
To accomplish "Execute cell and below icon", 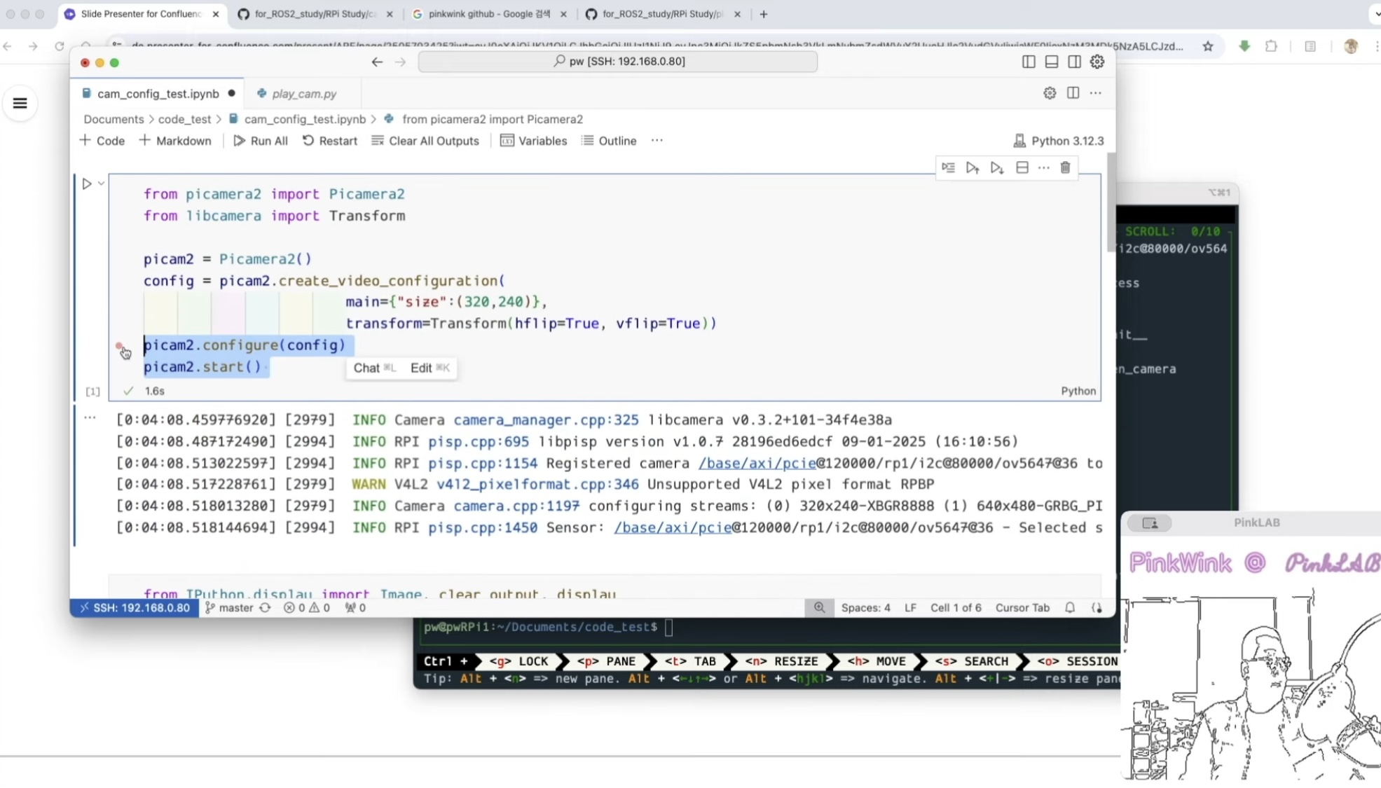I will point(996,167).
